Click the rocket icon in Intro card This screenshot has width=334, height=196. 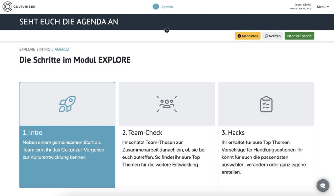tap(67, 104)
